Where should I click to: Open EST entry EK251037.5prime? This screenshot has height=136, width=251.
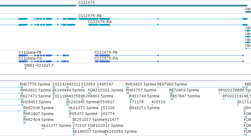pyautogui.click(x=88, y=120)
